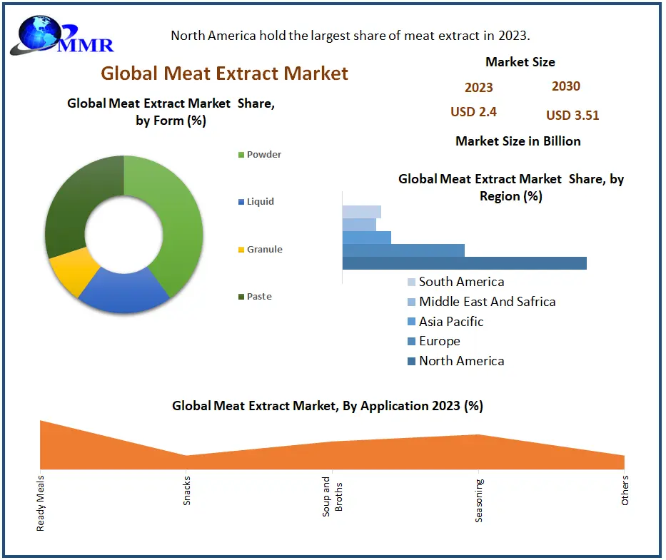Click the Ready Meals axis label
Viewport: 666px width, 560px height.
[x=41, y=502]
